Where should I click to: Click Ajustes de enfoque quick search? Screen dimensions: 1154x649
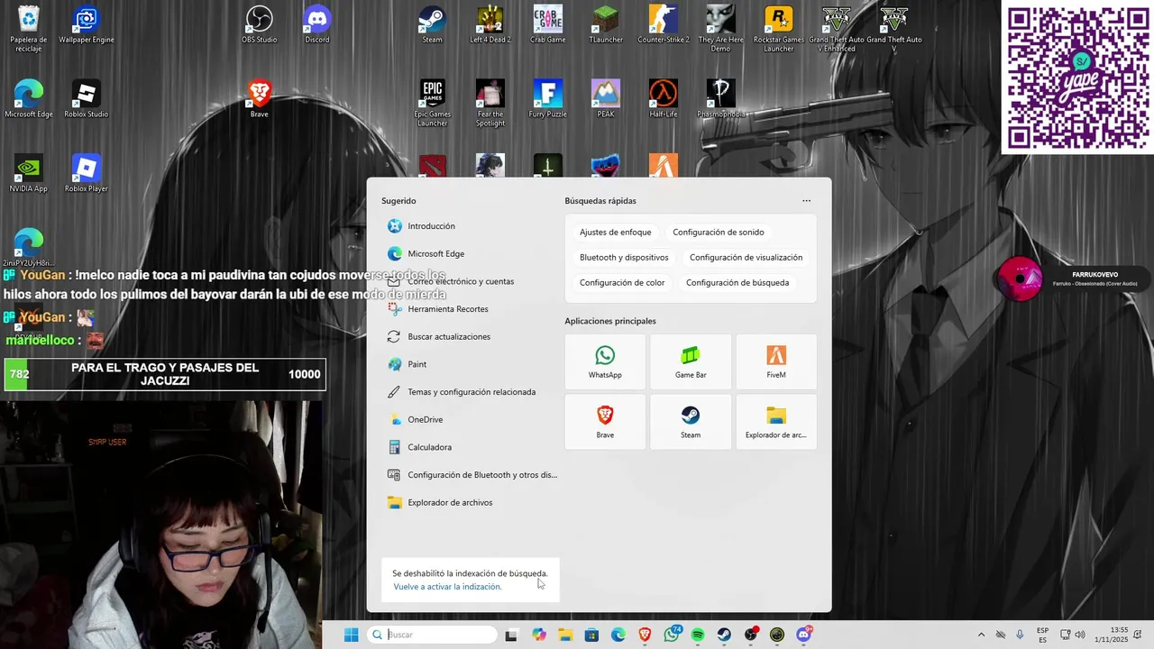(615, 233)
